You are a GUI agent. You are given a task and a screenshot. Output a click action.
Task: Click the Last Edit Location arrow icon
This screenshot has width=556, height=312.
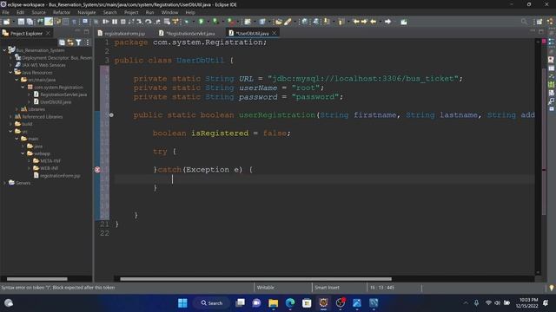click(x=356, y=22)
